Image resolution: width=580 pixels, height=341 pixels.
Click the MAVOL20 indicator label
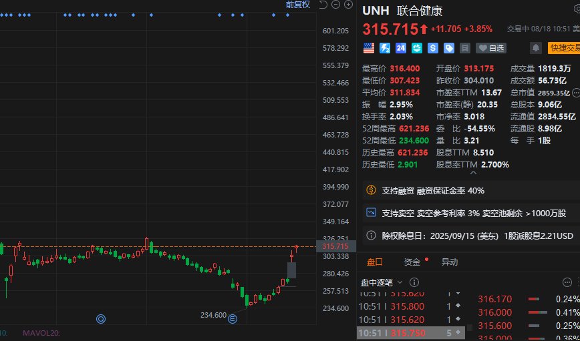41,333
